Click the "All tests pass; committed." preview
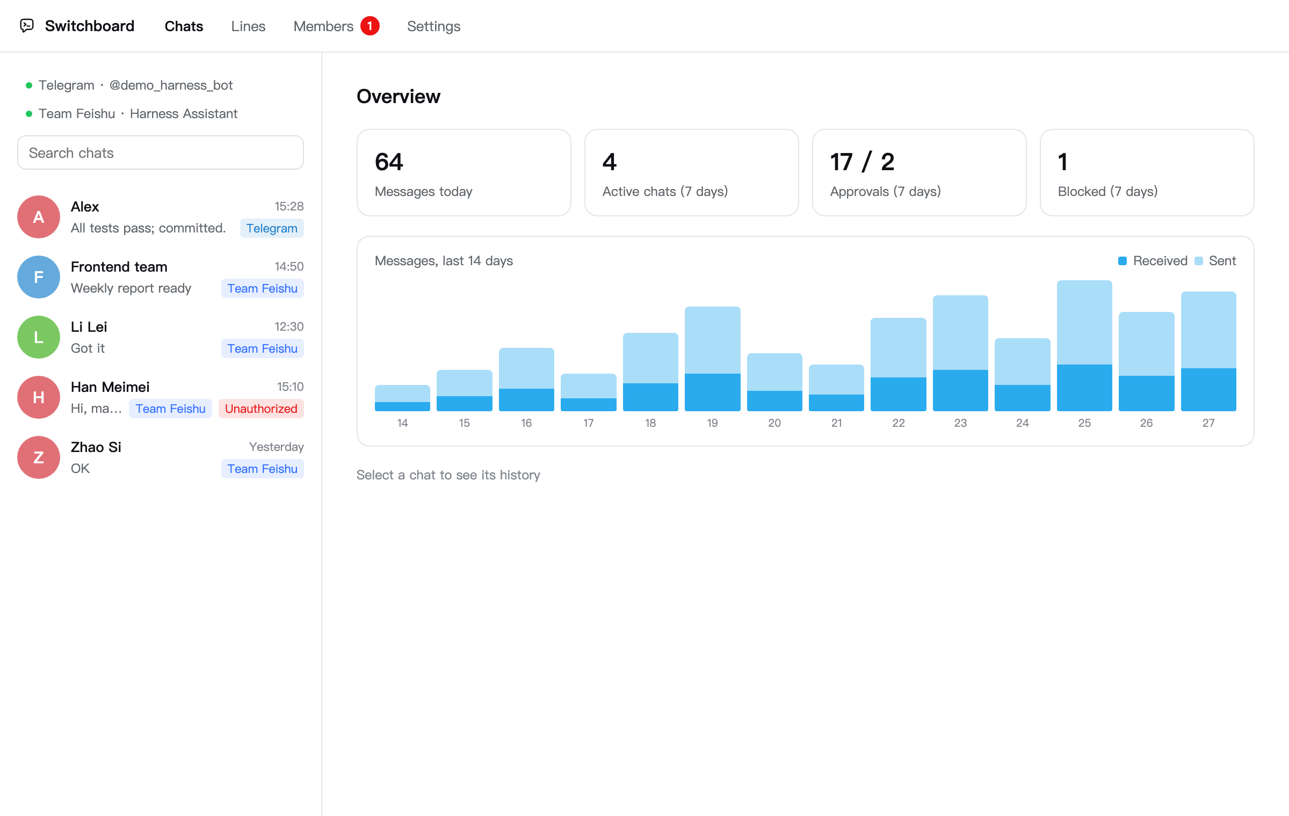 click(148, 228)
